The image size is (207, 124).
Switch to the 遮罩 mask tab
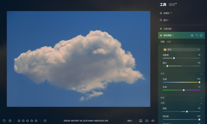169,42
